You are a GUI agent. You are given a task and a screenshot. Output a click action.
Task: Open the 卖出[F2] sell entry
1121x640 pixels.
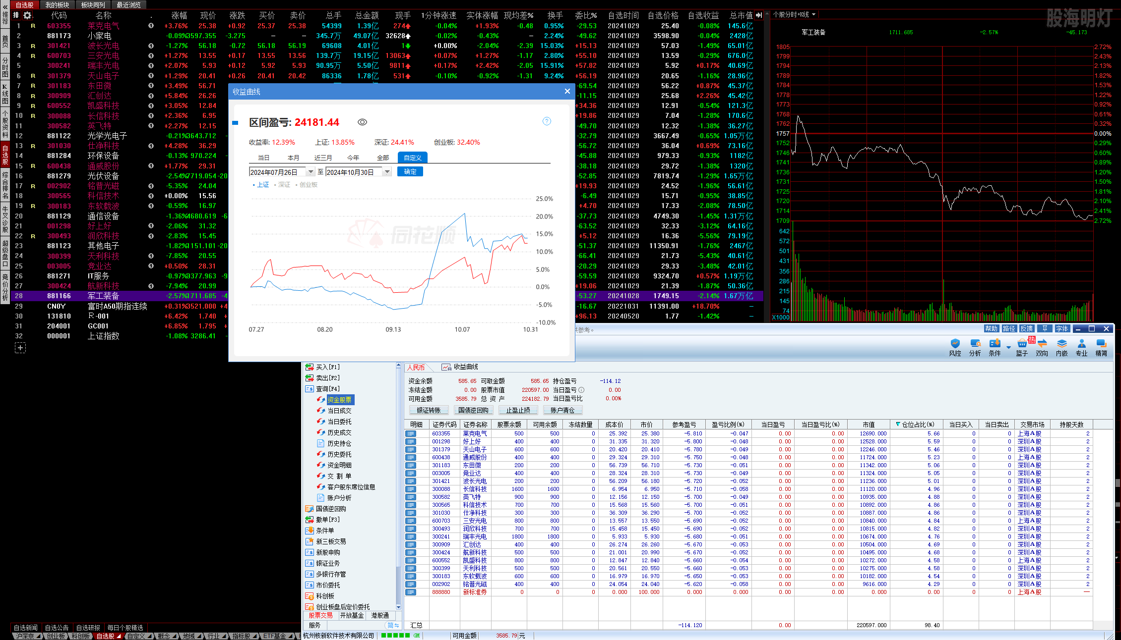[x=328, y=378]
